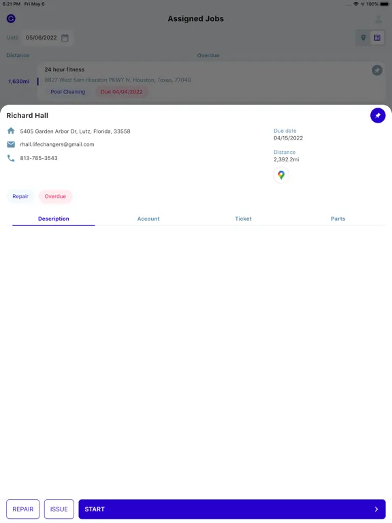Tap the phone handset icon

click(x=11, y=158)
